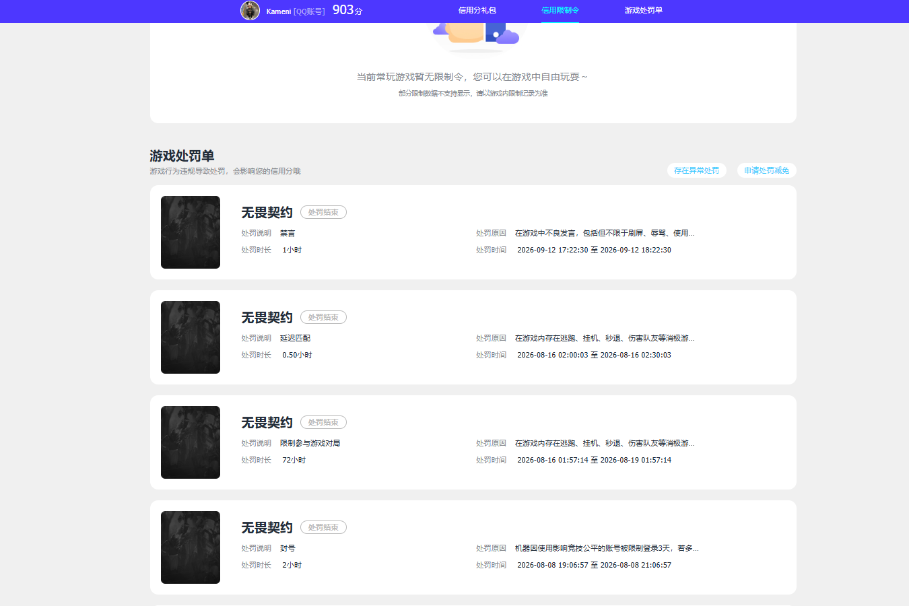This screenshot has height=606, width=909.
Task: Click the 无畏契约 title on the 禁言 card
Action: [x=267, y=213]
